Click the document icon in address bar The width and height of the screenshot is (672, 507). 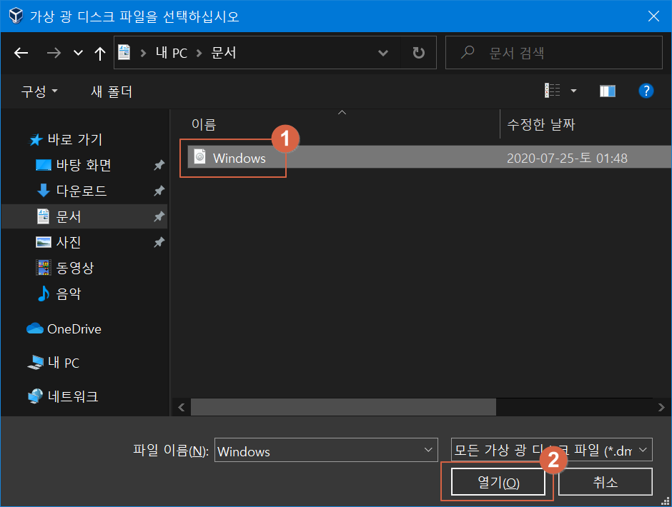point(124,52)
